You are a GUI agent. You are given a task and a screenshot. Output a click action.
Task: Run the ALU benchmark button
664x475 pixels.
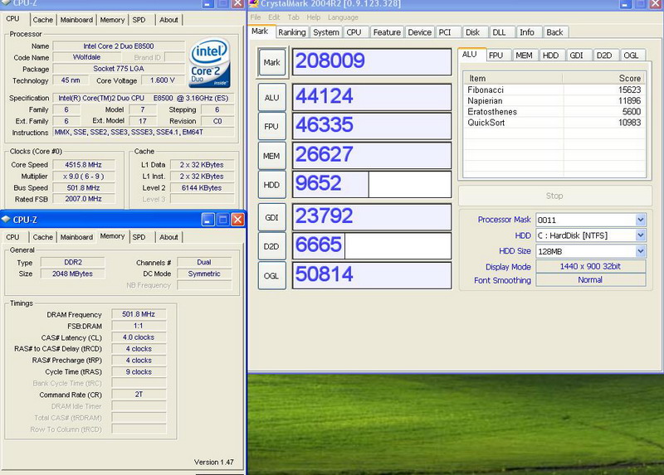click(x=271, y=97)
